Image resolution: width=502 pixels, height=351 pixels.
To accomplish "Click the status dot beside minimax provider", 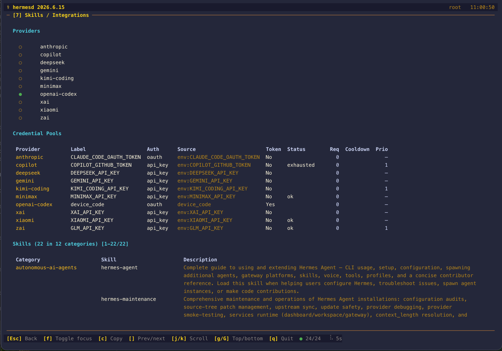I will click(x=20, y=86).
